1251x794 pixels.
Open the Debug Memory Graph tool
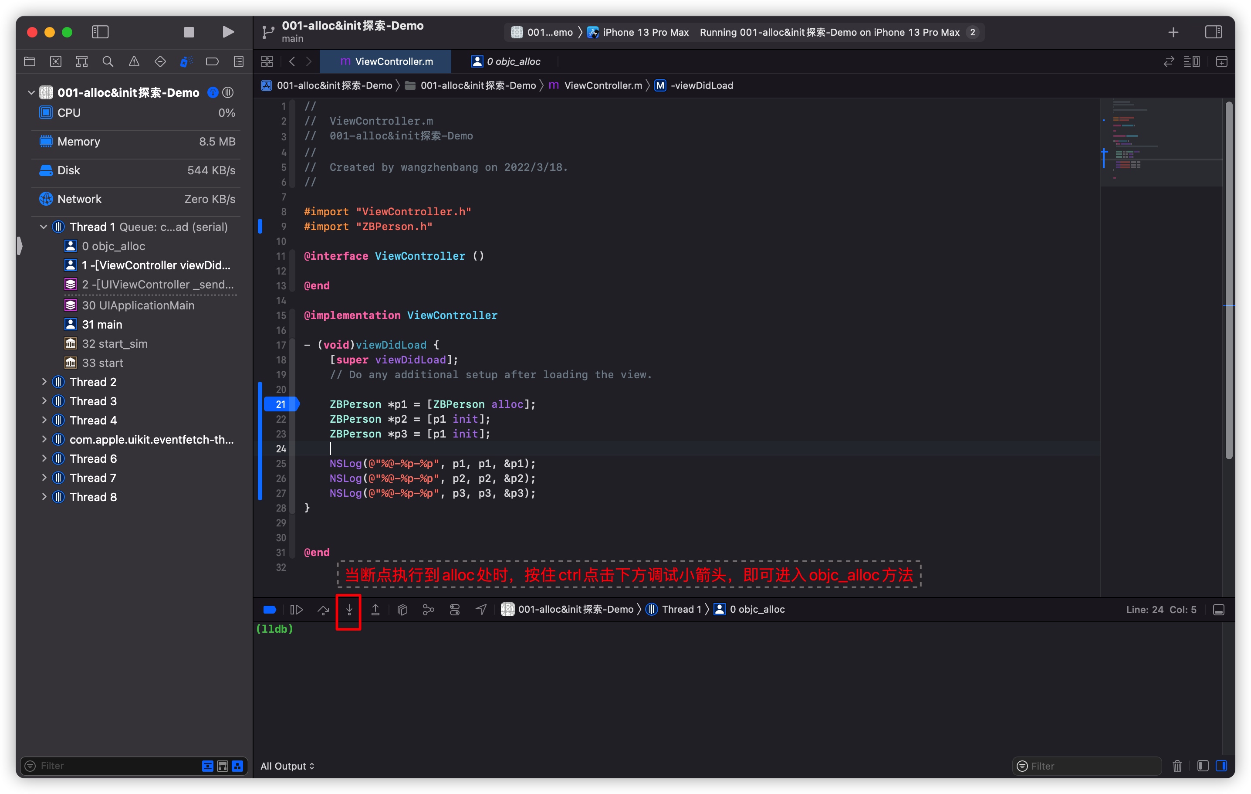point(428,610)
